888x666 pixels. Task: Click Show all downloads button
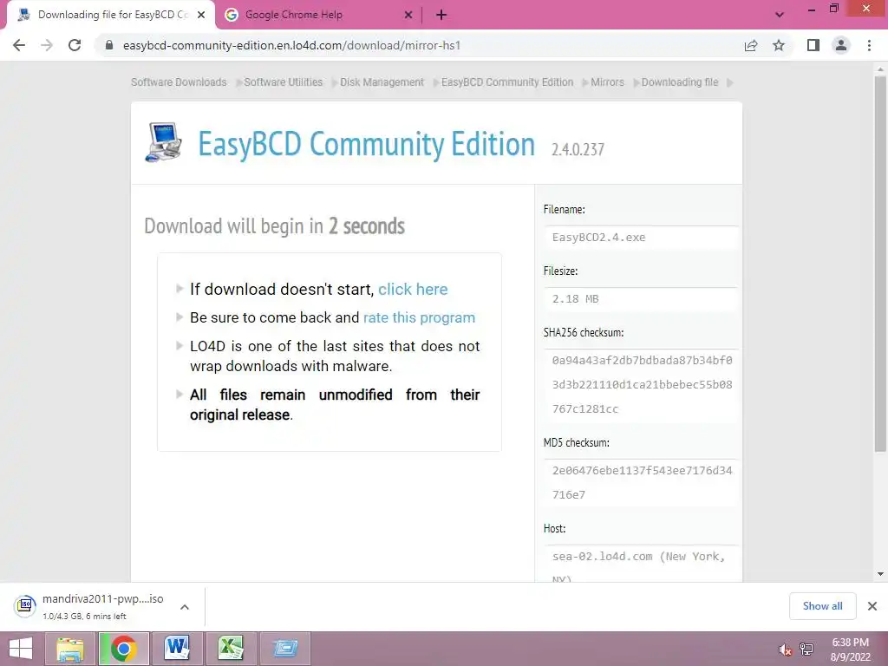822,606
